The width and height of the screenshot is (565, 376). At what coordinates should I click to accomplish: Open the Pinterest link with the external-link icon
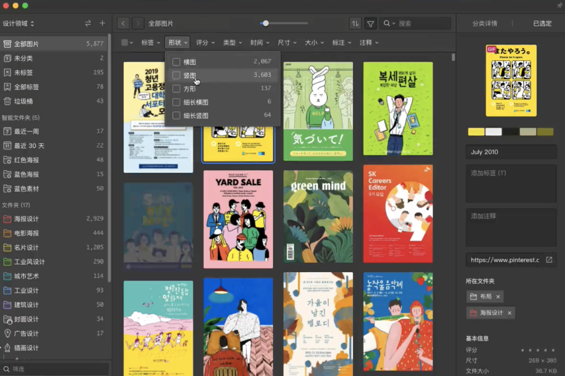tap(549, 259)
